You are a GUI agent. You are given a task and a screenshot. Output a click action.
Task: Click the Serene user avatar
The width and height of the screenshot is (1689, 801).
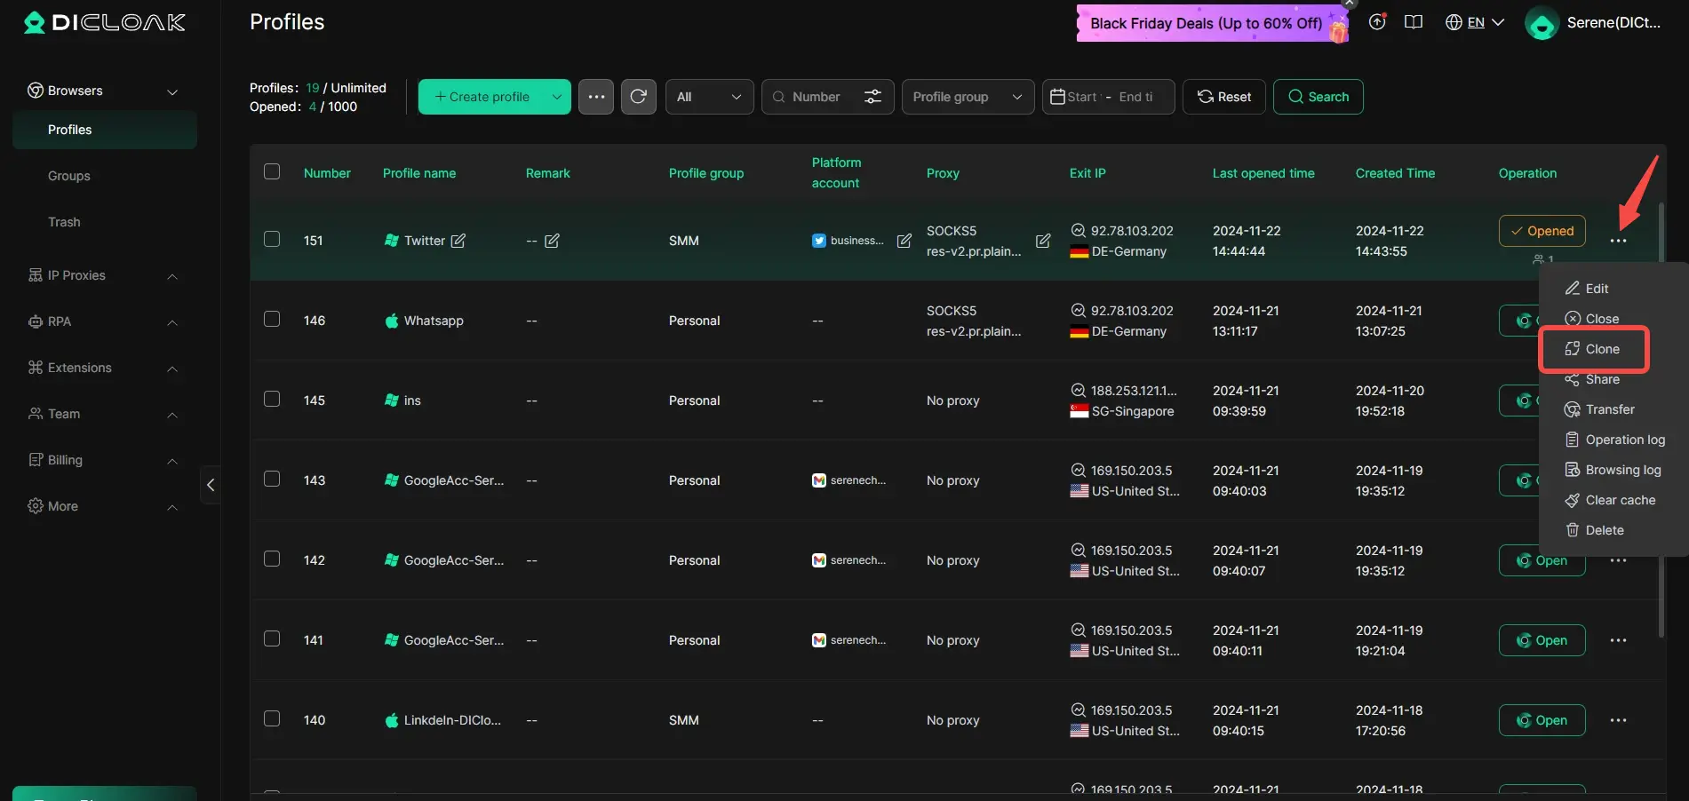[1542, 23]
